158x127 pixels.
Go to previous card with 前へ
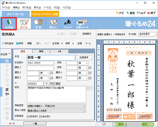click(x=120, y=124)
